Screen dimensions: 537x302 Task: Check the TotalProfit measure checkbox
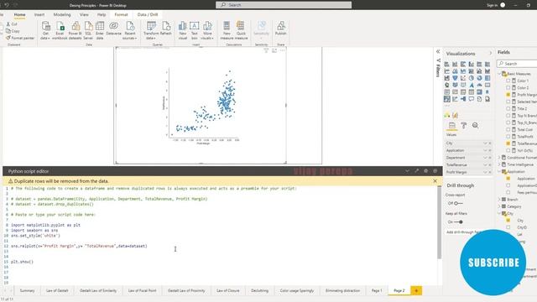508,136
